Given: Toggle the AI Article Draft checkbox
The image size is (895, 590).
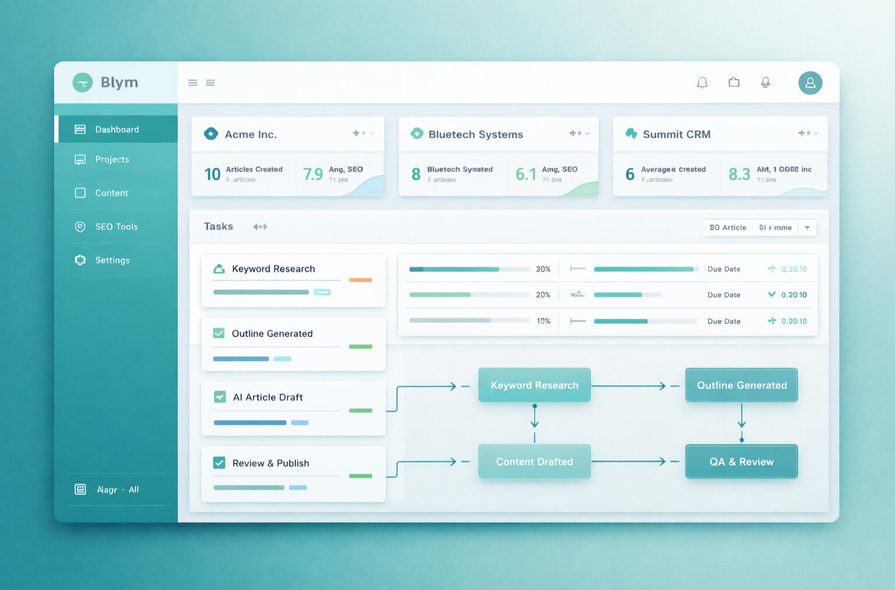Looking at the screenshot, I should click(x=220, y=397).
